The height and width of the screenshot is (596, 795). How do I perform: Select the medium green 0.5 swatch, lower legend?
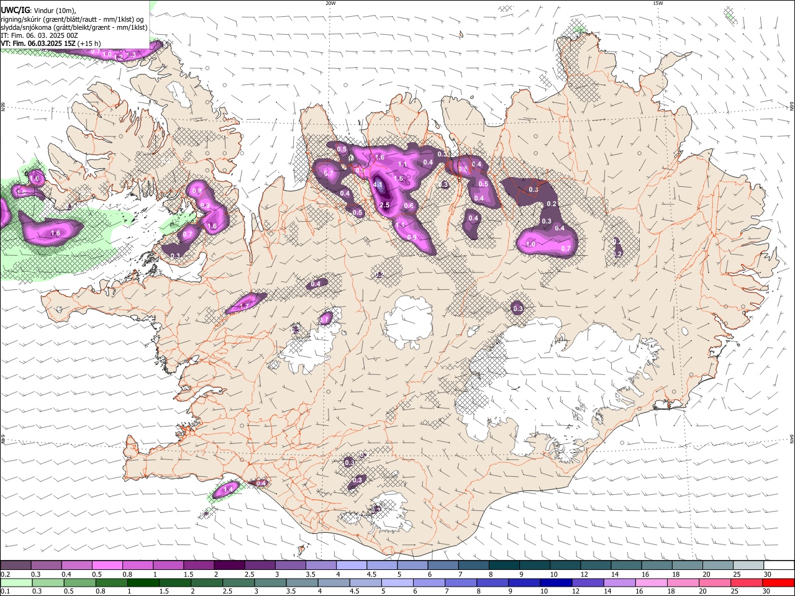[x=79, y=582]
